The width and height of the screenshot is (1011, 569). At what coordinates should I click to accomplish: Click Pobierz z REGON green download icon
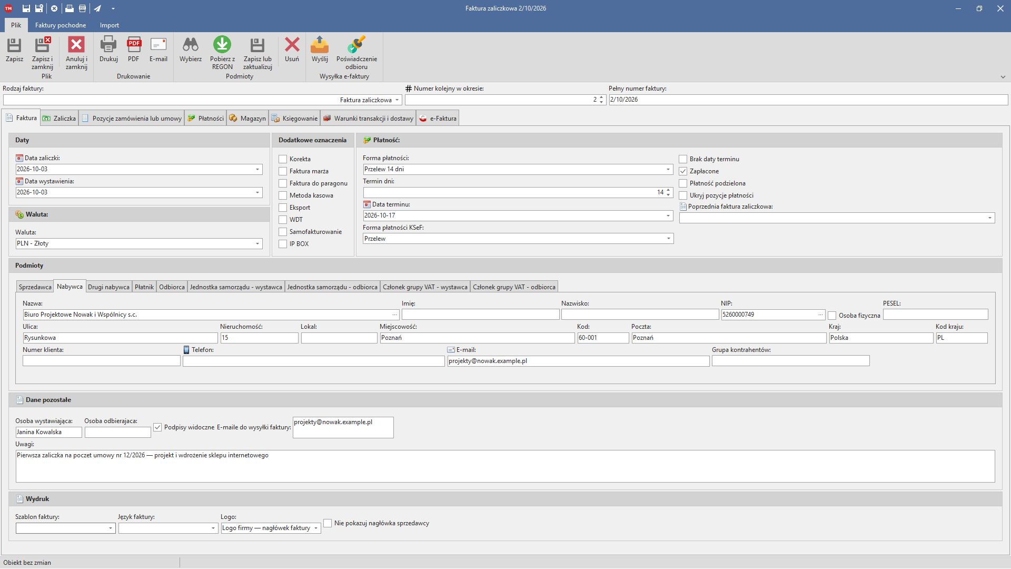tap(222, 45)
